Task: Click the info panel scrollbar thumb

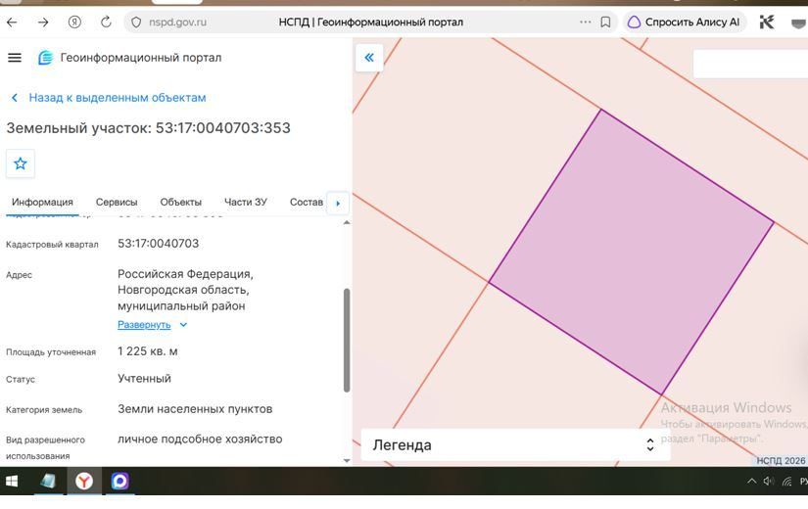Action: pos(347,341)
